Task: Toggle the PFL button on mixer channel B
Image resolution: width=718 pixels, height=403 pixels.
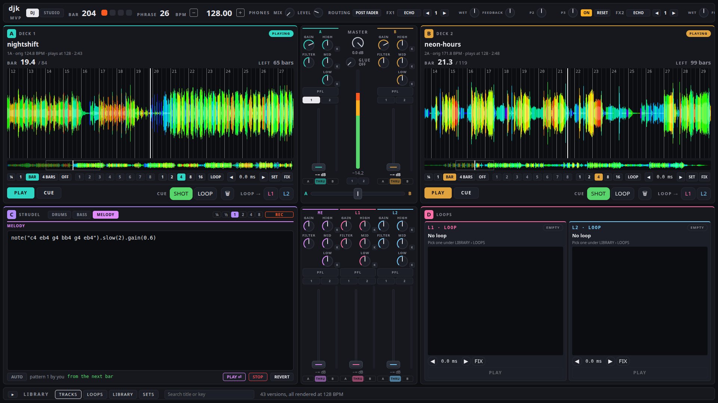Action: coord(395,91)
